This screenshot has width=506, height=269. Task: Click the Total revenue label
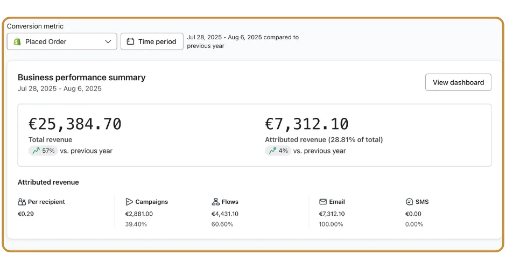[51, 140]
